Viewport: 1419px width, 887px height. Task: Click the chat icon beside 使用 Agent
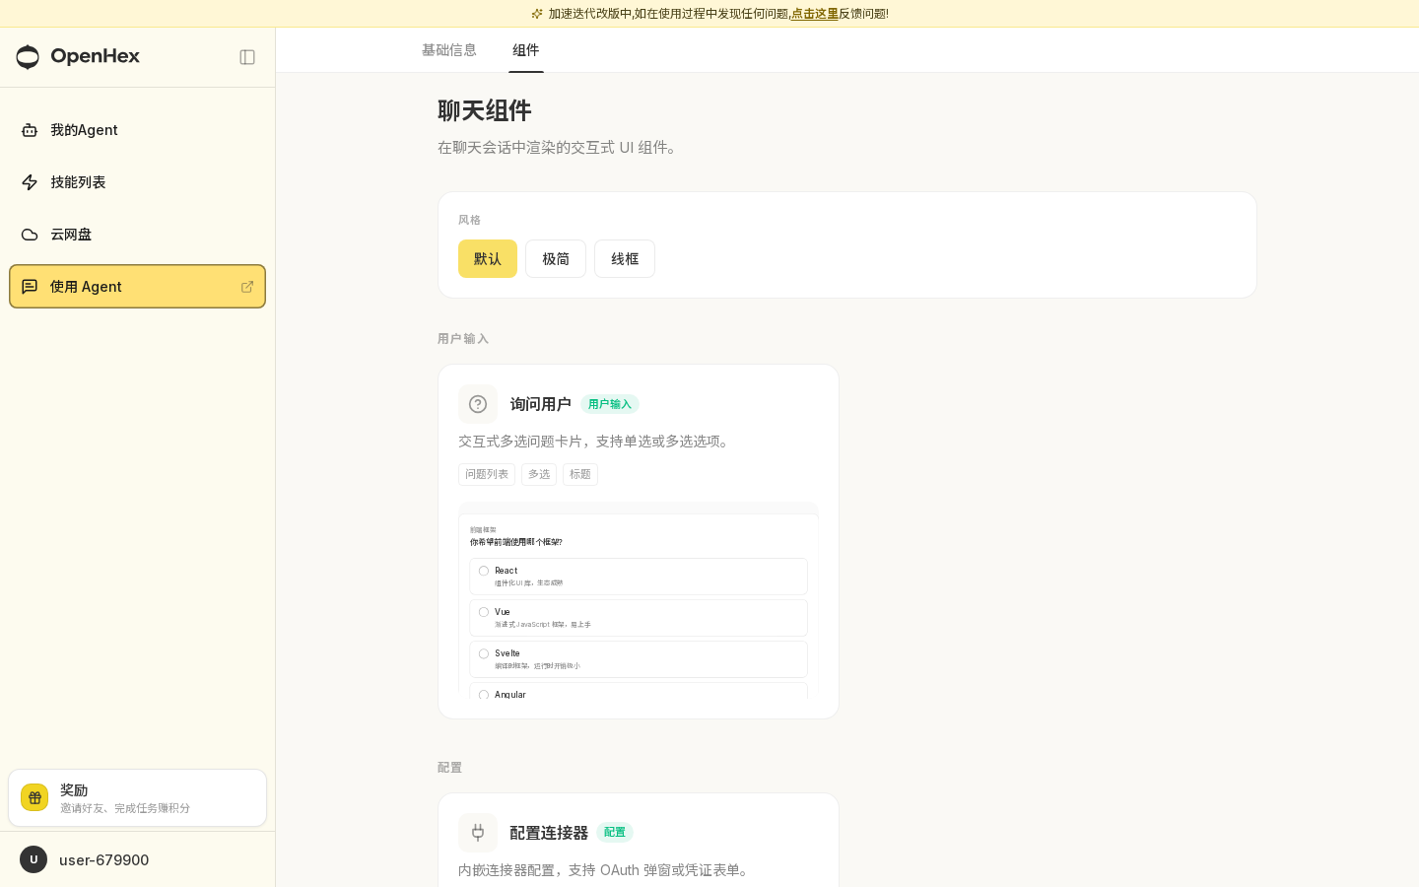[x=30, y=287]
